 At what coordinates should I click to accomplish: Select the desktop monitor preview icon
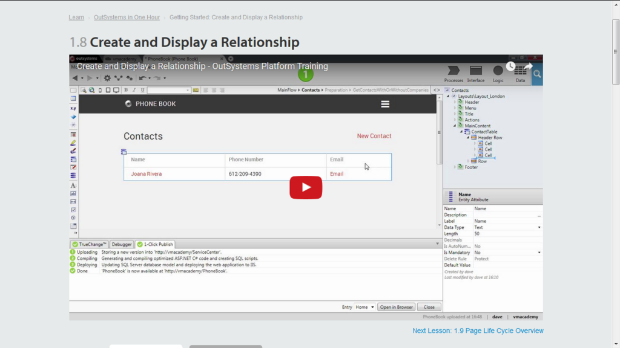116,91
